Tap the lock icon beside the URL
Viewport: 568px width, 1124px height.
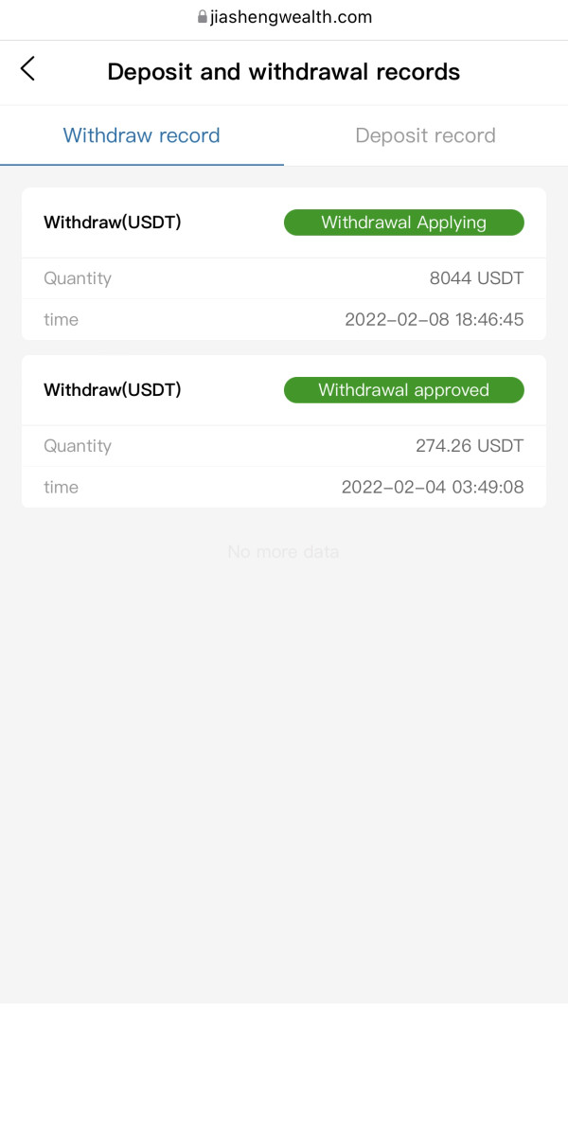pos(203,17)
